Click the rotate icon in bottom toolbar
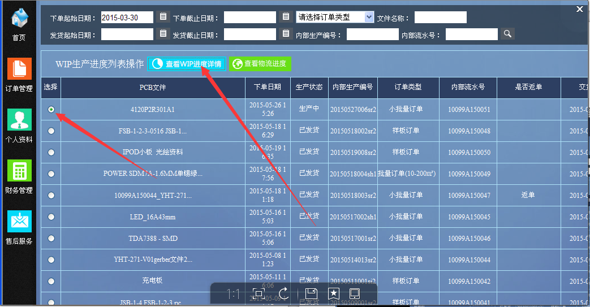Image resolution: width=590 pixels, height=307 pixels. 284,293
